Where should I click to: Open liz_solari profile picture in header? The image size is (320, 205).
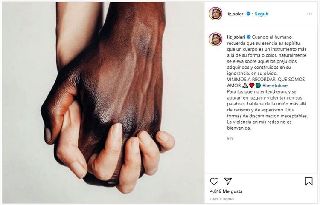[x=215, y=14]
